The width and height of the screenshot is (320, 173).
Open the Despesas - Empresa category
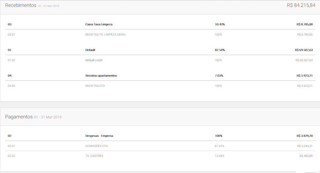click(x=99, y=136)
